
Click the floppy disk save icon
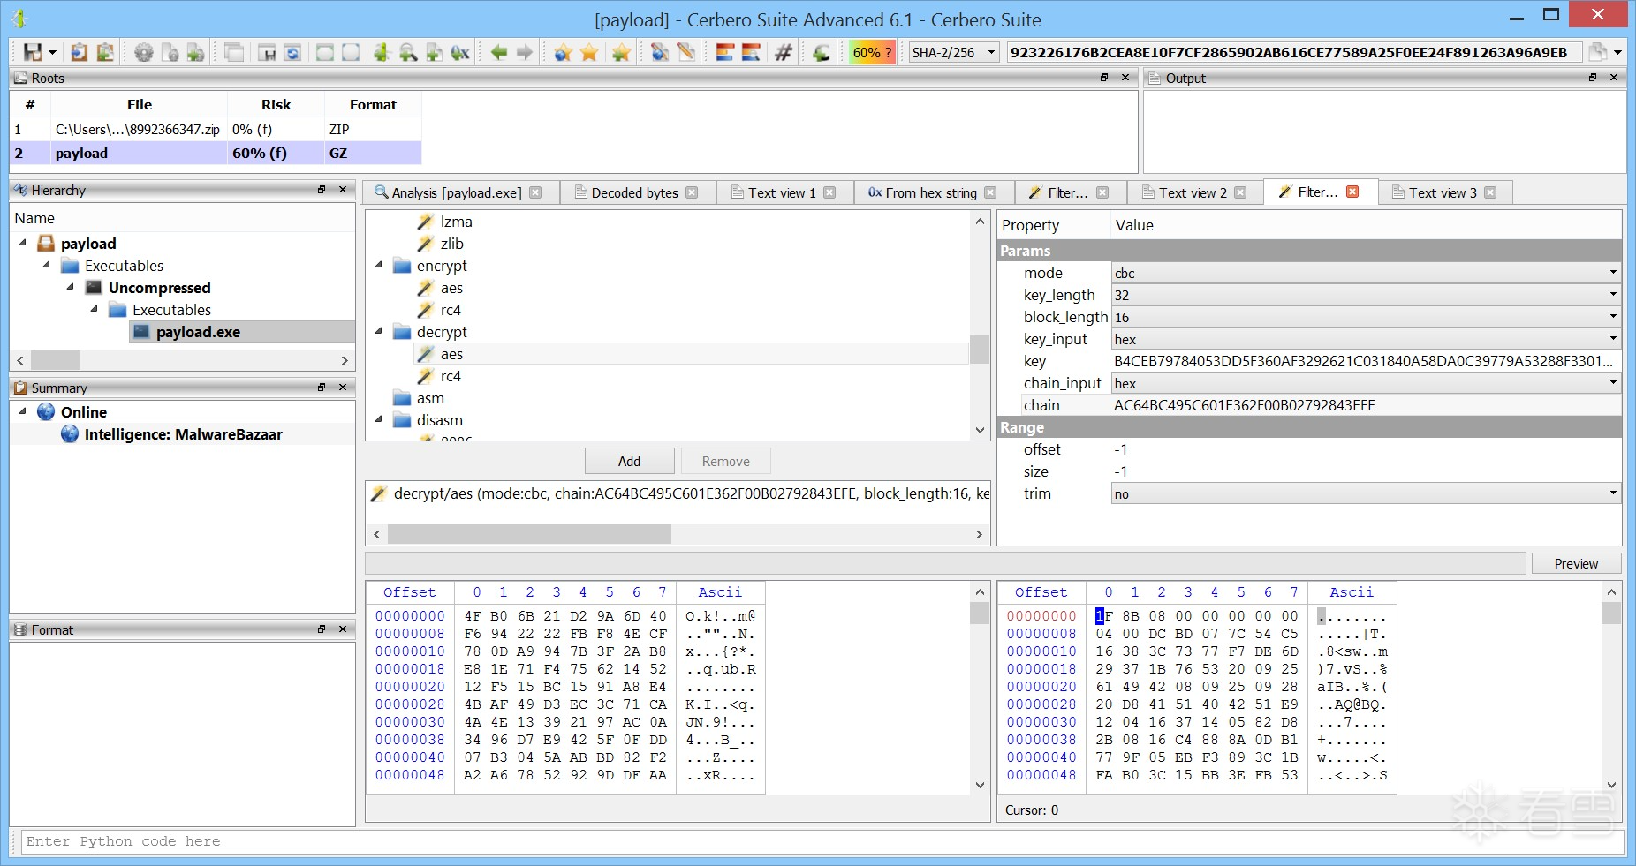(x=33, y=52)
